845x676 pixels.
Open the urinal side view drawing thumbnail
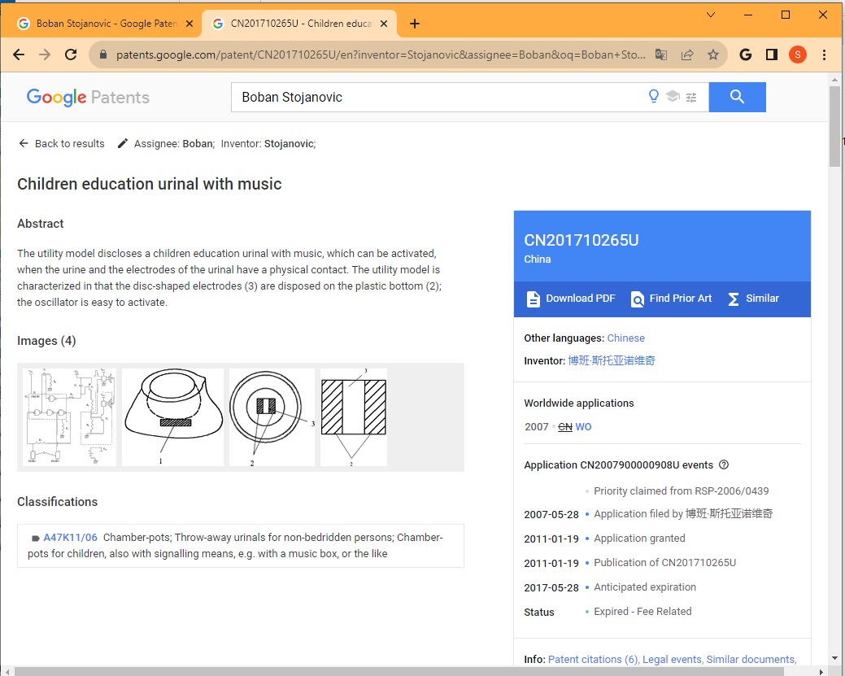click(x=172, y=417)
